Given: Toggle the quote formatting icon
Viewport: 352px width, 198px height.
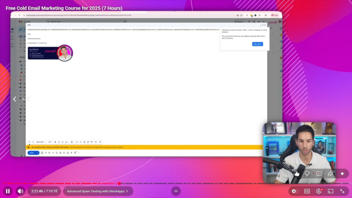Looking at the screenshot, I should point(91,142).
